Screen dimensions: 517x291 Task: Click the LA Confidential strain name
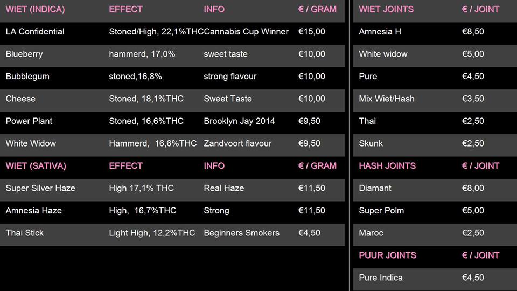(x=35, y=32)
